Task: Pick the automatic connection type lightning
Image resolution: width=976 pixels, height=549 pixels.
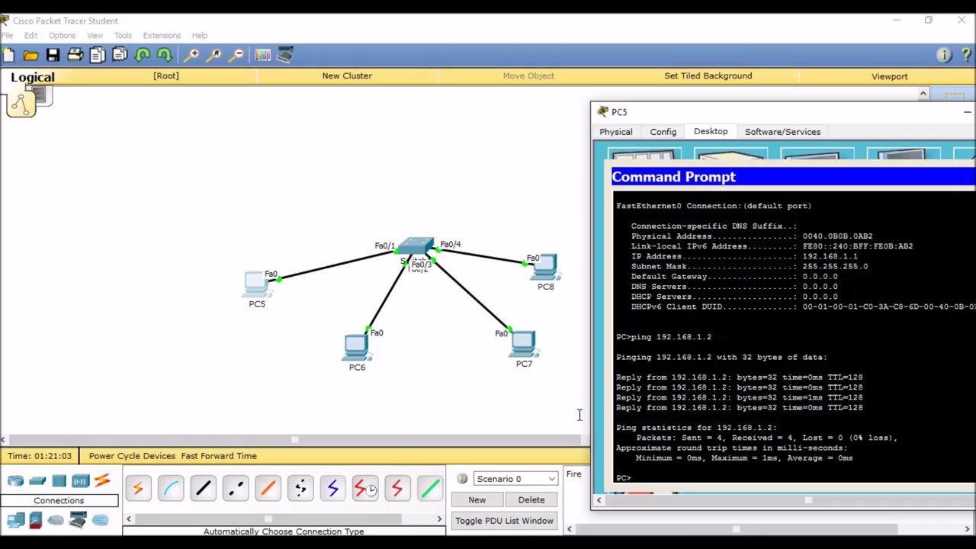Action: (x=138, y=489)
